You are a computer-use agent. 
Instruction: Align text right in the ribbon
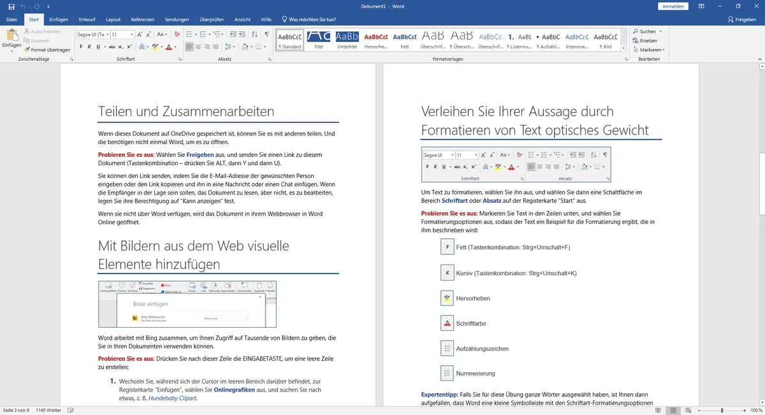207,47
